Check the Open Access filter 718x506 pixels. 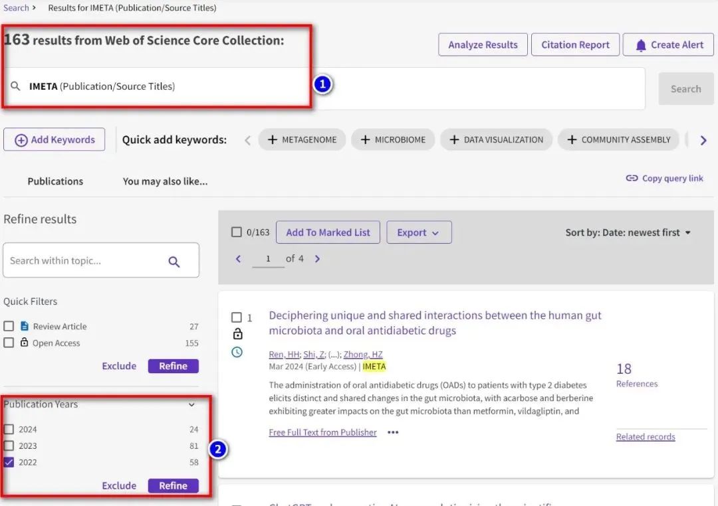(x=9, y=343)
